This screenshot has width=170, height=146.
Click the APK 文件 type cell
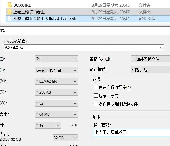(147, 19)
